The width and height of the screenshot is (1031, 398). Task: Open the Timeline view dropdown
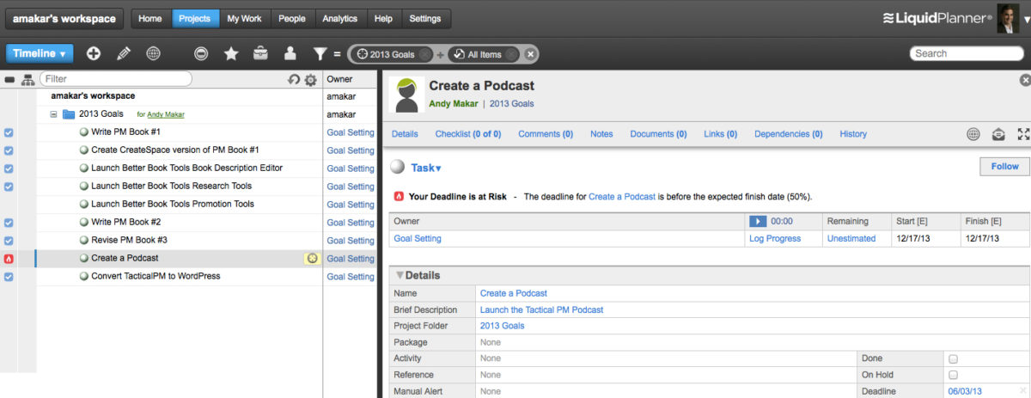(x=40, y=53)
